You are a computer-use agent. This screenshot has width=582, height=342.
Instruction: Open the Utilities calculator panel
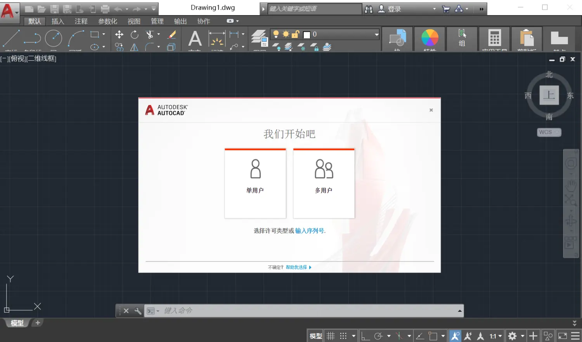click(494, 38)
